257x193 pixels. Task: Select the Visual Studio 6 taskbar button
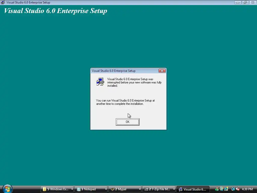pyautogui.click(x=193, y=189)
